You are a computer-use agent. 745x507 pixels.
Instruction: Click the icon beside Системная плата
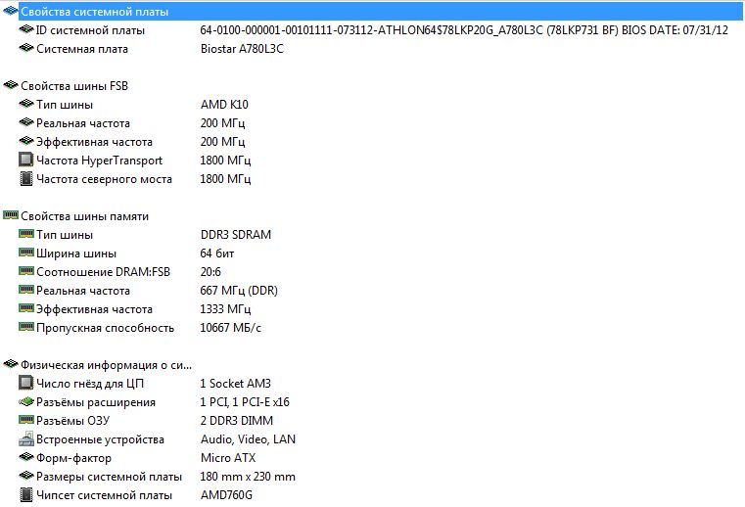tap(26, 49)
